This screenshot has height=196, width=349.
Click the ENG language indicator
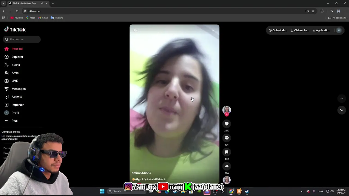click(x=321, y=191)
